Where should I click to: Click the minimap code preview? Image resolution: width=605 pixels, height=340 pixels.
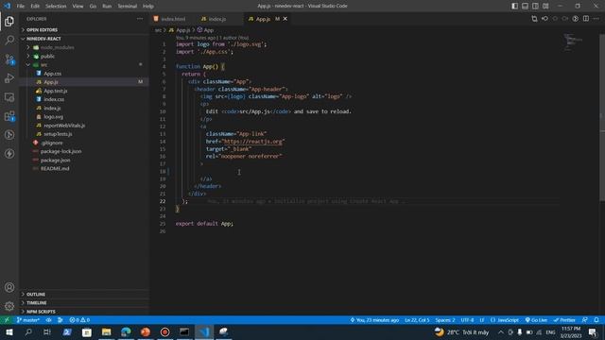pyautogui.click(x=573, y=42)
